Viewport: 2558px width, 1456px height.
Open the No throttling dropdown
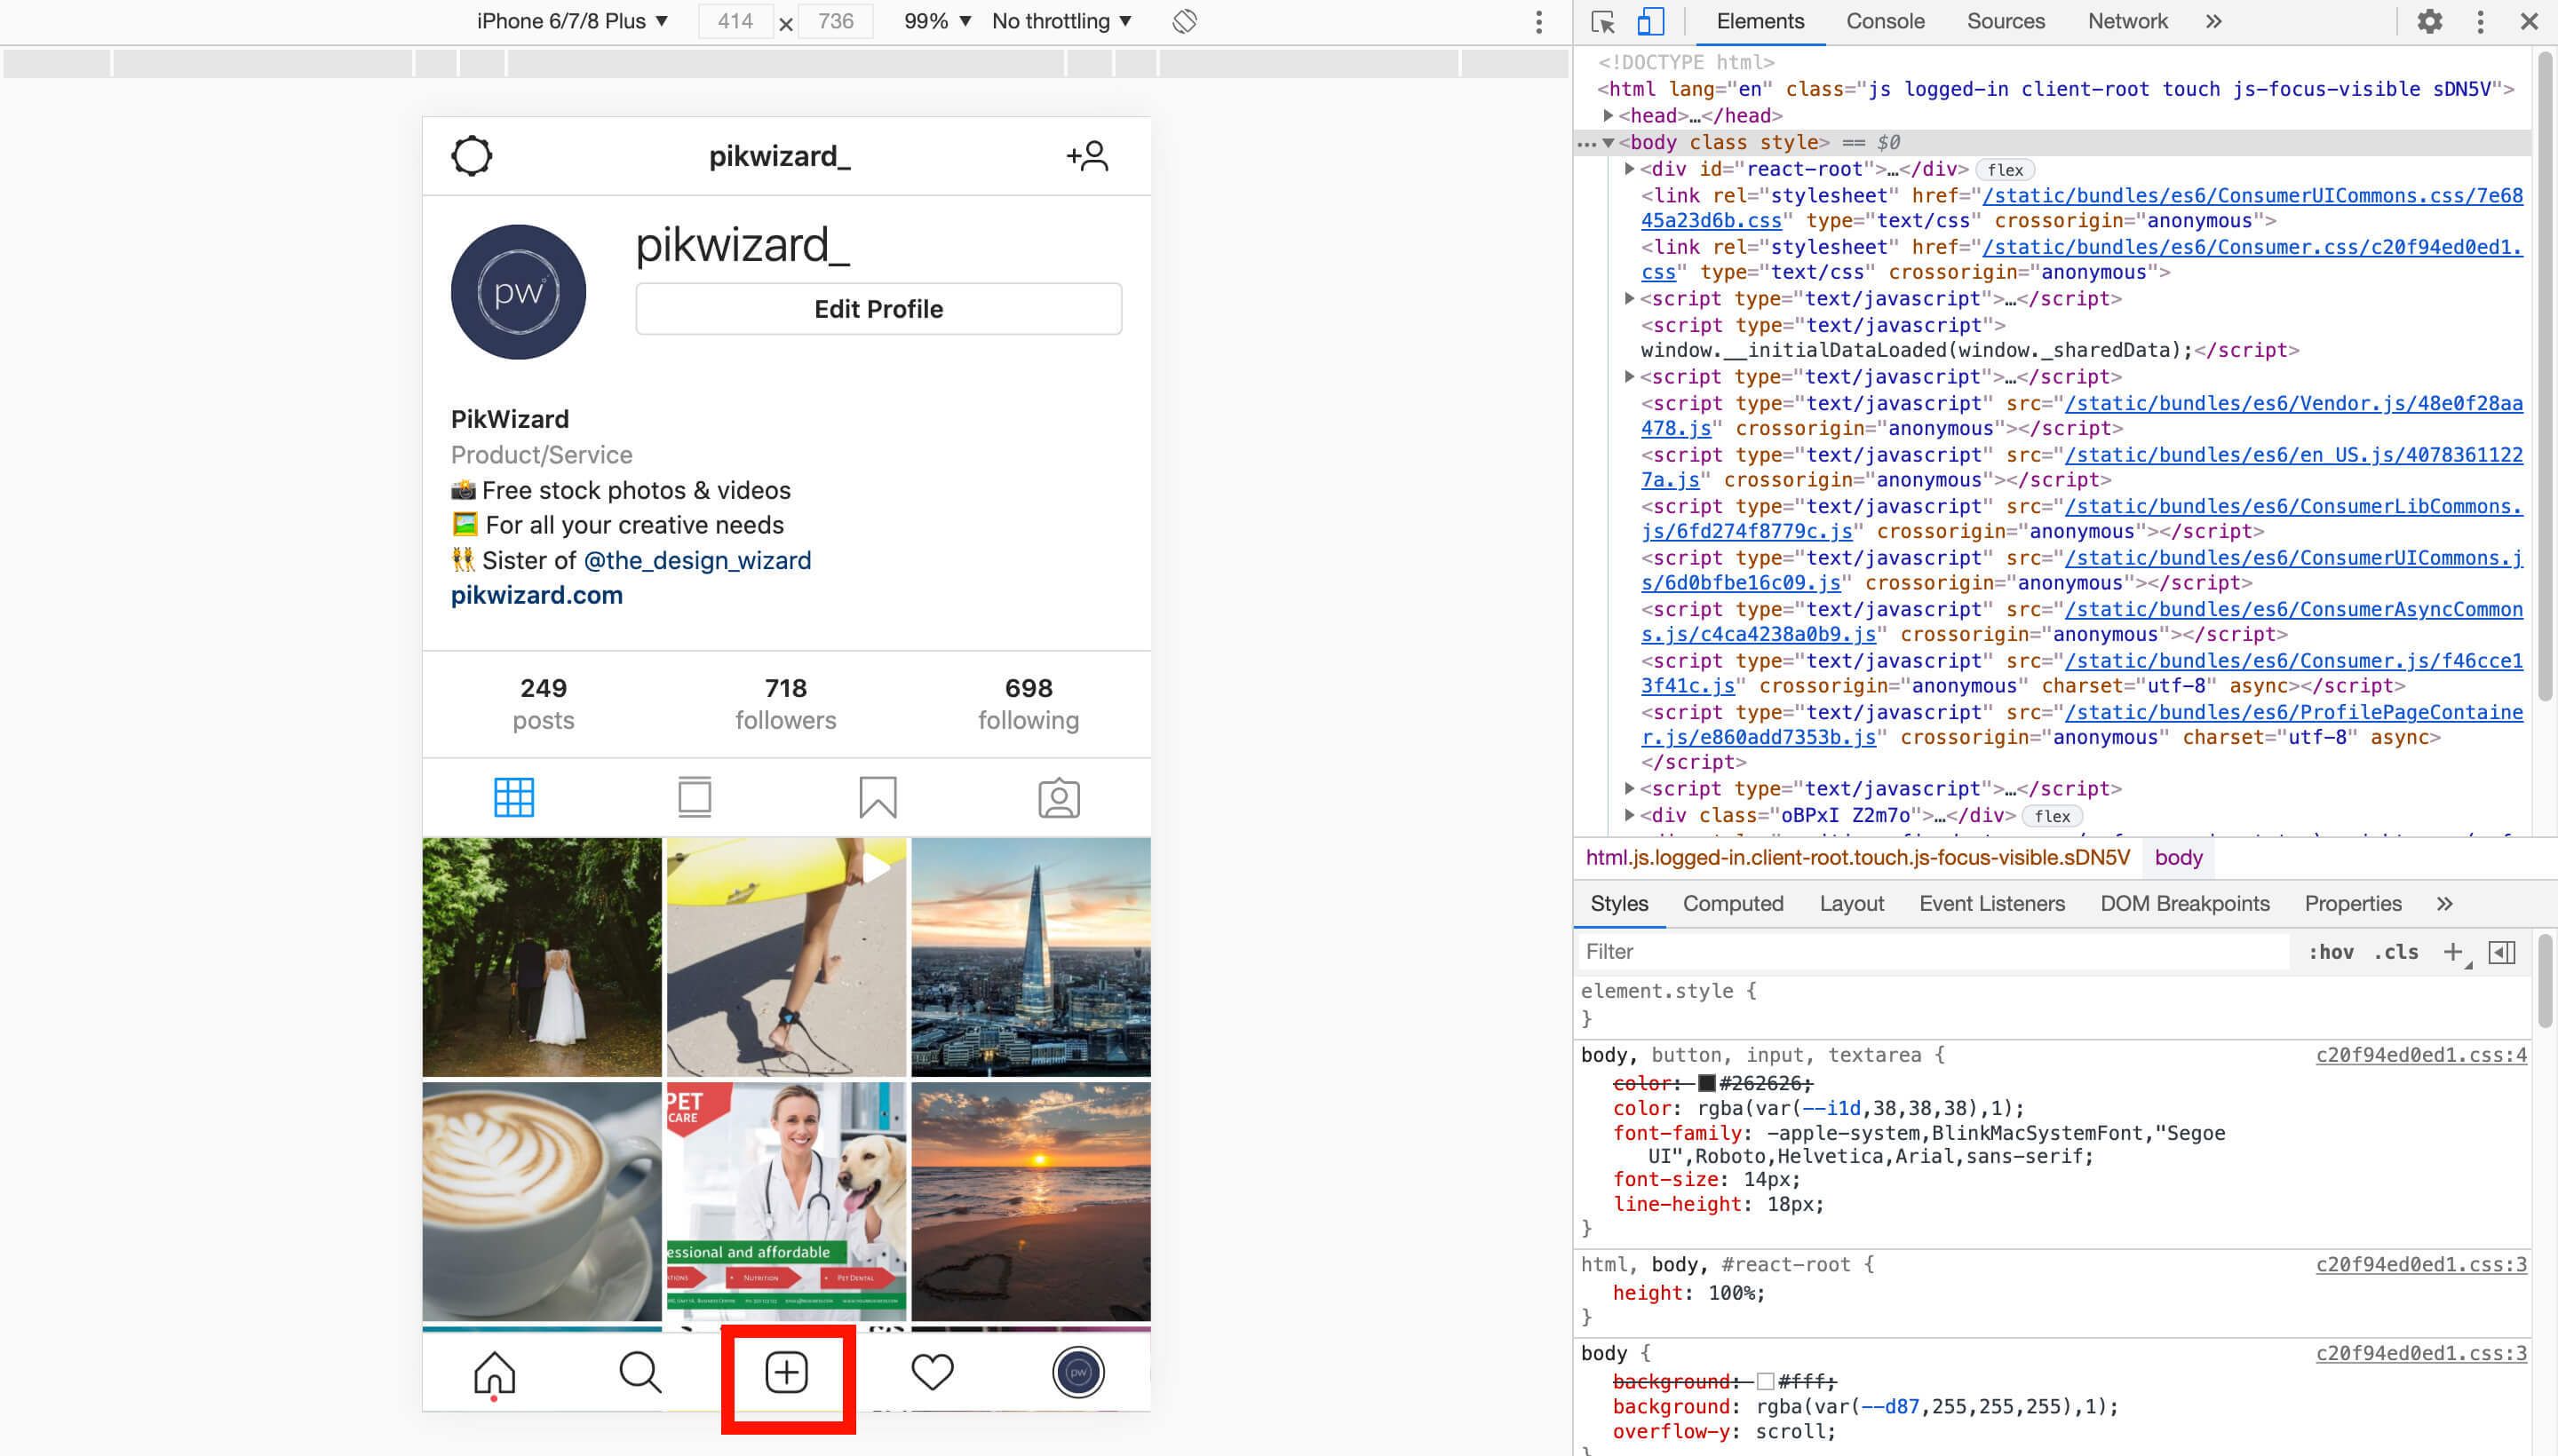(1061, 21)
